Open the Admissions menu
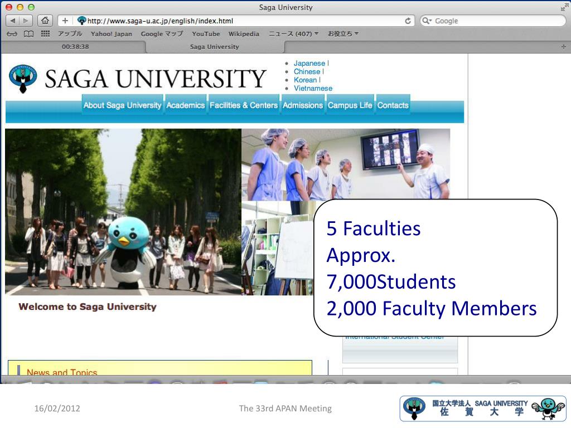This screenshot has width=571, height=428. pyautogui.click(x=303, y=105)
